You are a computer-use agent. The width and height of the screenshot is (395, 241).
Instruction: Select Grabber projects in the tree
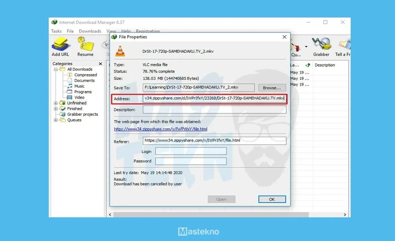(x=83, y=114)
